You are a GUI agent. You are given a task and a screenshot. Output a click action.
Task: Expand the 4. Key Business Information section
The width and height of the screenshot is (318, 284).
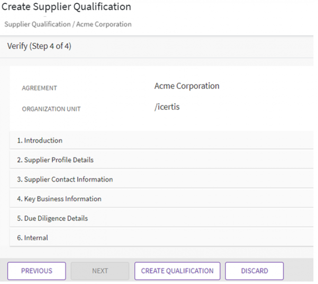pyautogui.click(x=59, y=199)
